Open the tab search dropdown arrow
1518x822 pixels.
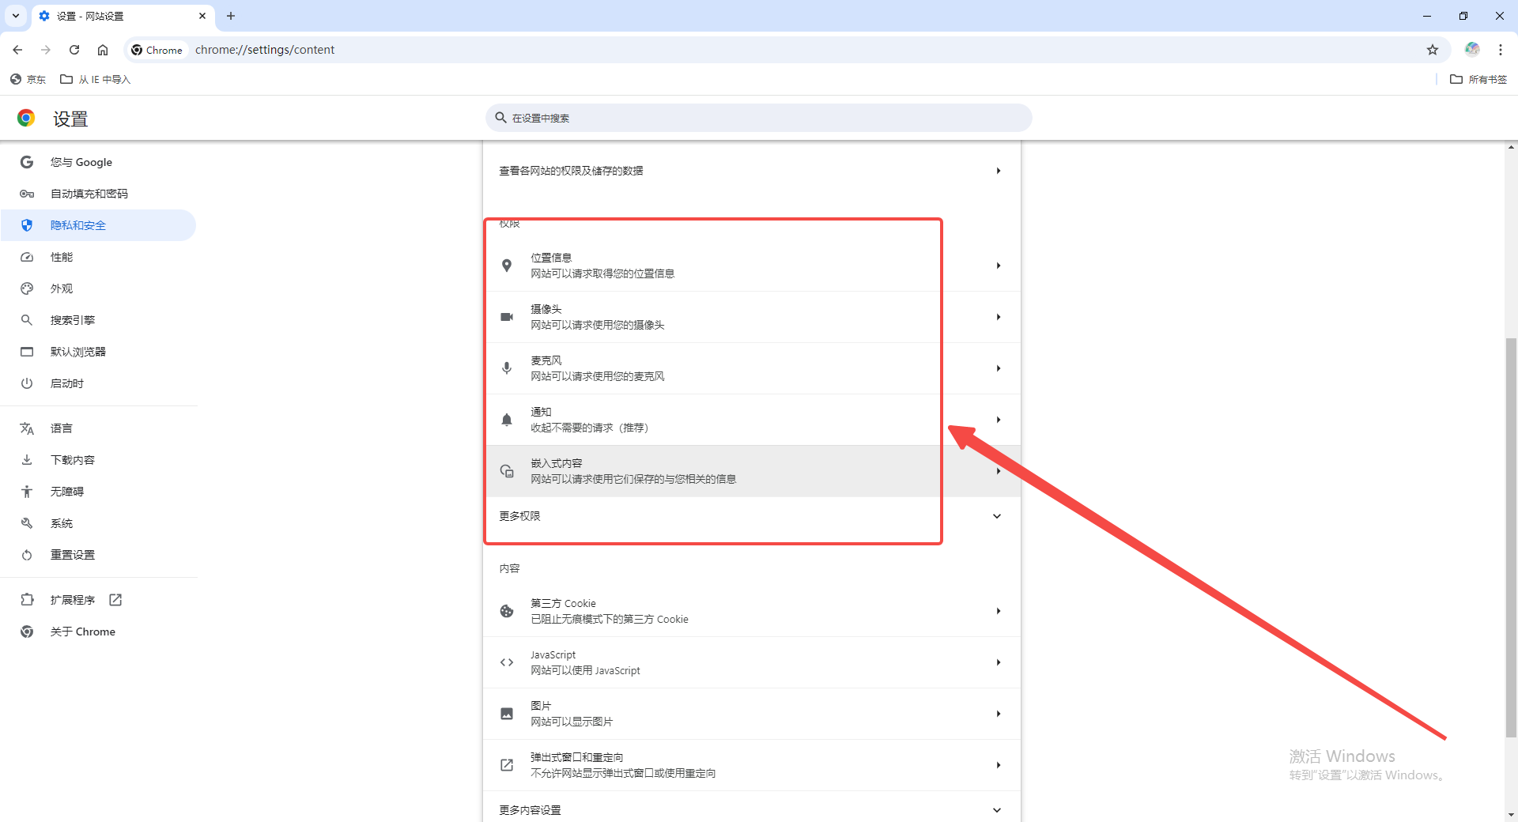click(16, 16)
